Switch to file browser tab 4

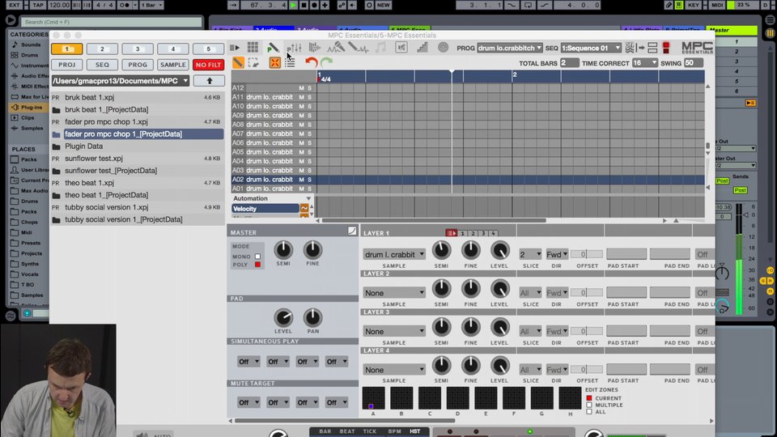173,49
